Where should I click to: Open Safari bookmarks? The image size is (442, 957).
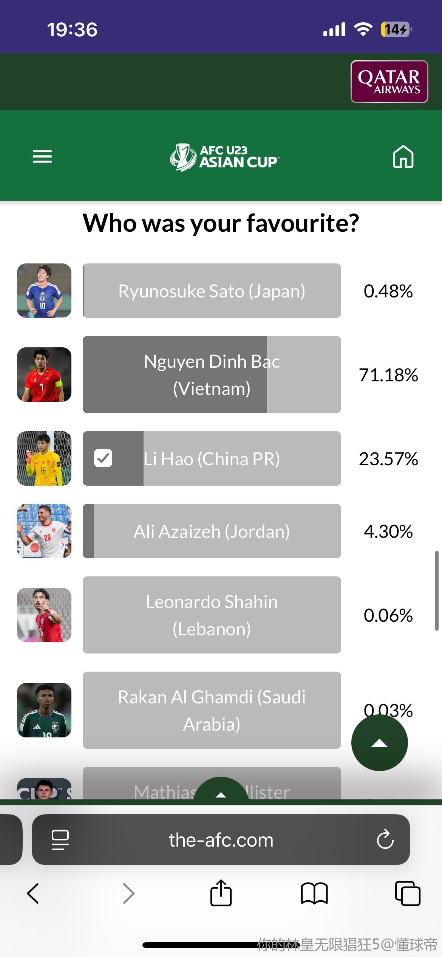314,893
